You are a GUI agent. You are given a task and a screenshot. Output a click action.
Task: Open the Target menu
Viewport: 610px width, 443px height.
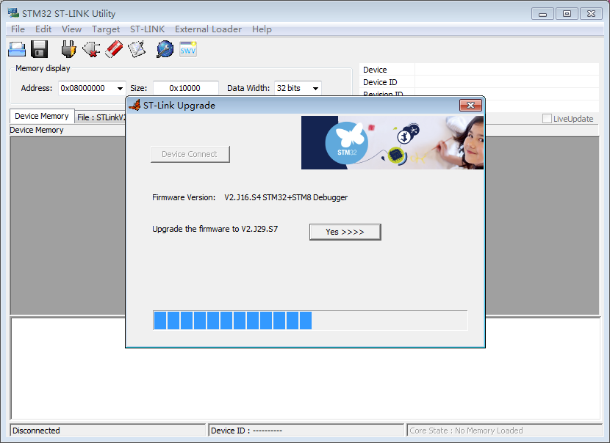(106, 29)
